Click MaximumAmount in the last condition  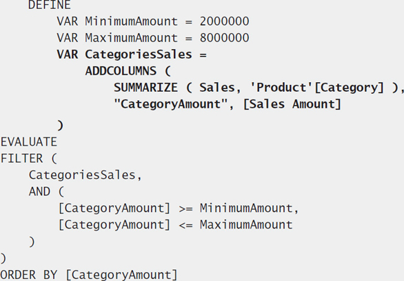click(x=246, y=224)
